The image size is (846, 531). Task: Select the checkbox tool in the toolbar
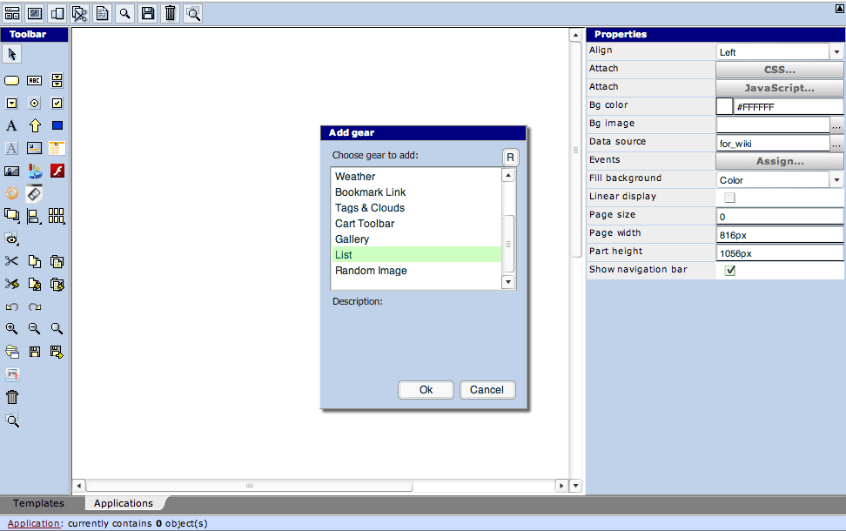57,103
